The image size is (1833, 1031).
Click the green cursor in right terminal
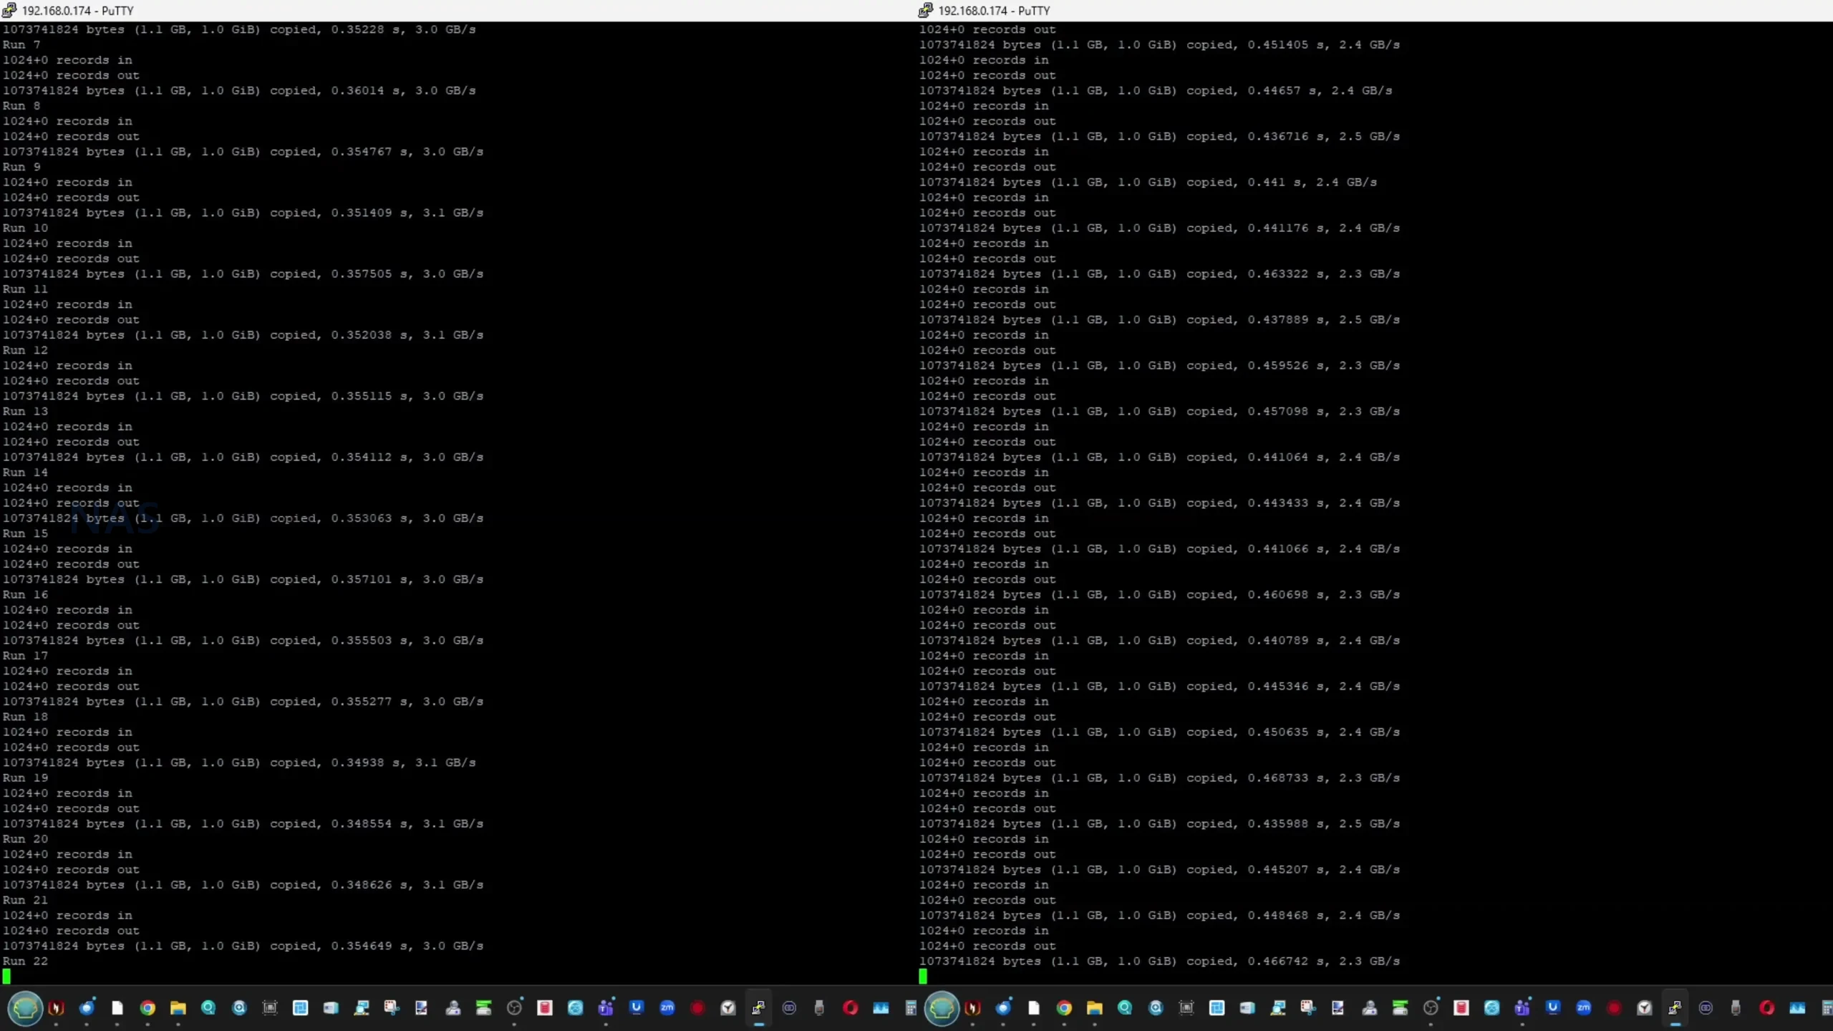[923, 976]
